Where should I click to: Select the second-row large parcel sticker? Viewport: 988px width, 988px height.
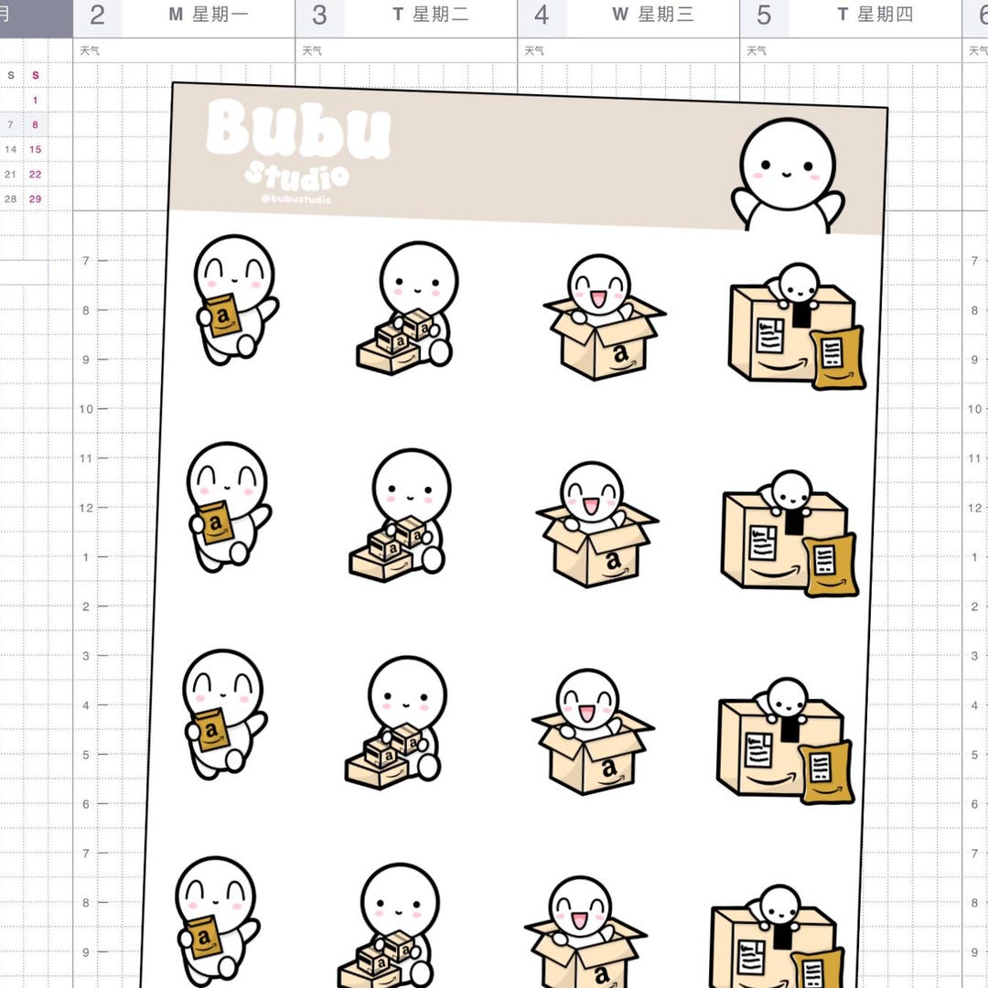pyautogui.click(x=789, y=533)
